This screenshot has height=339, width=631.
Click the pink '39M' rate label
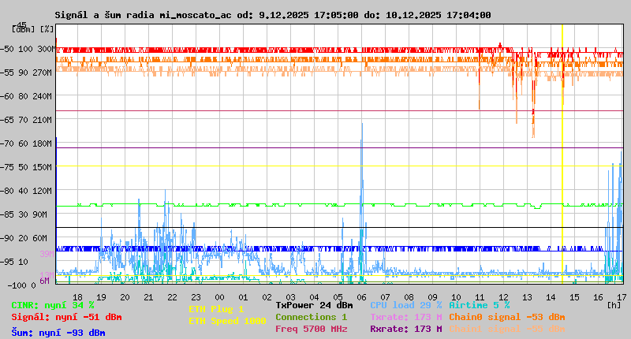pyautogui.click(x=47, y=254)
